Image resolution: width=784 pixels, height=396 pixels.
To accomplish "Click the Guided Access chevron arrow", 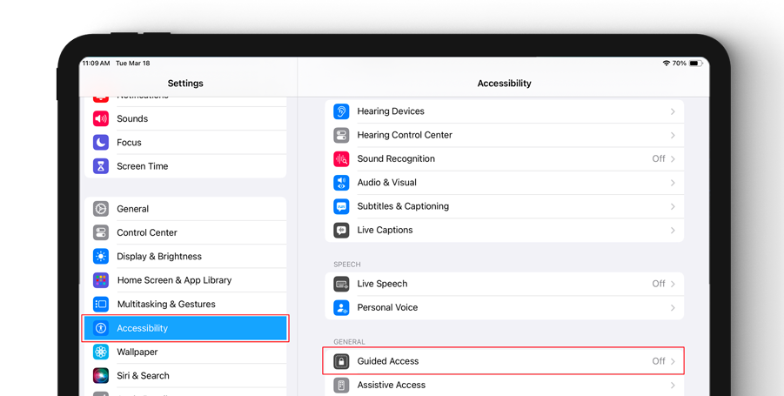I will point(673,361).
